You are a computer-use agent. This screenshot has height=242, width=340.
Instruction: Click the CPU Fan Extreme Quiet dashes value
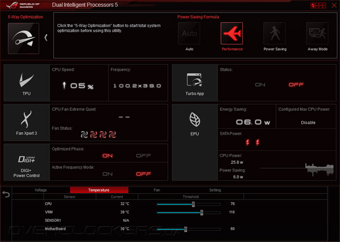pyautogui.click(x=124, y=117)
